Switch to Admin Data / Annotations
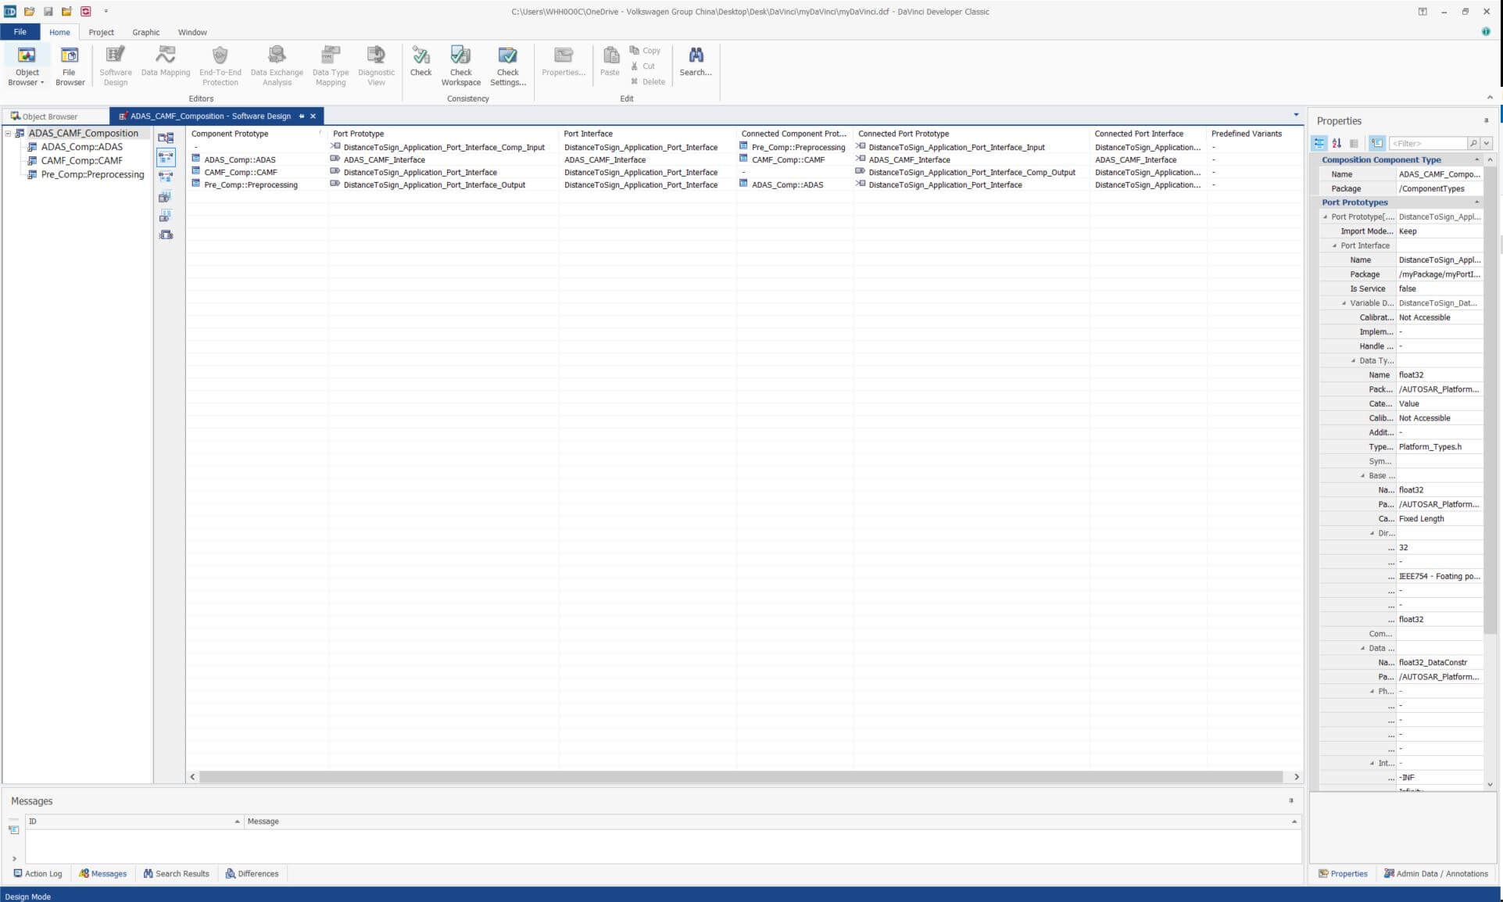 1436,874
